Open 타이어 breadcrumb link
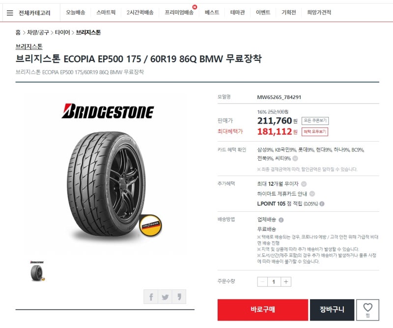 tap(62, 32)
